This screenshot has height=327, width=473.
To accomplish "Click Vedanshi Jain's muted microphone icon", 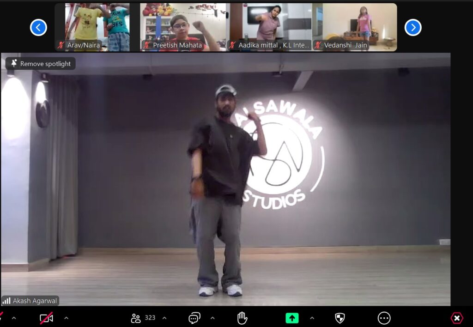I will coord(318,45).
